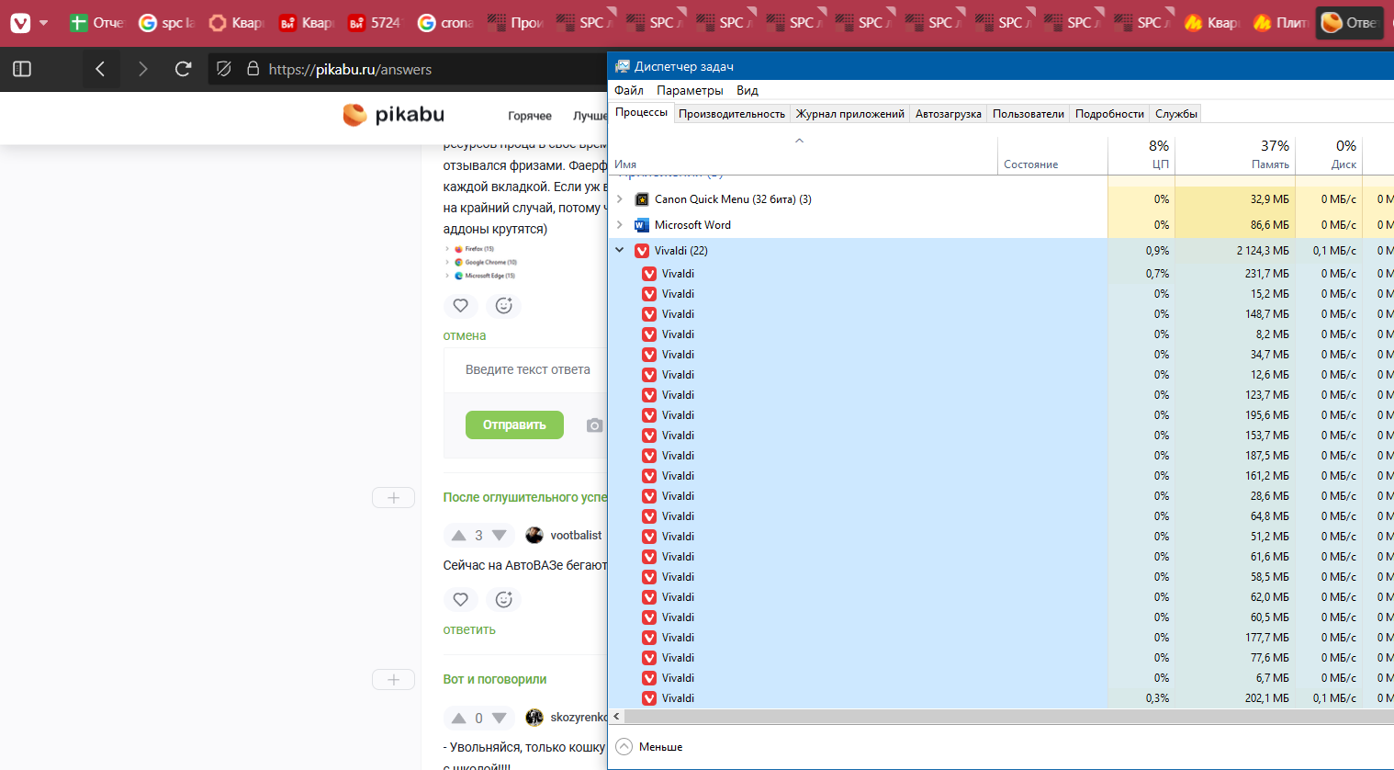This screenshot has width=1394, height=770.
Task: Expand the Canon Quick Menu process group
Action: [x=620, y=199]
